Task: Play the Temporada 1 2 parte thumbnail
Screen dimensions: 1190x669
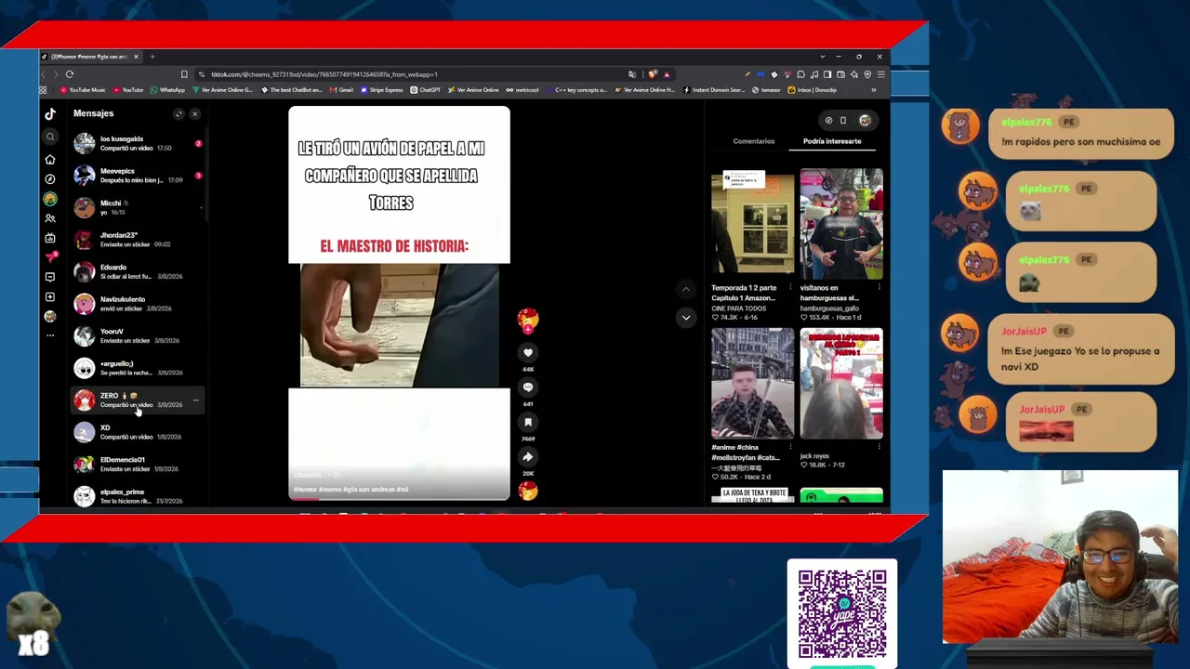Action: coord(753,224)
